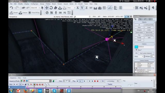
Task: Open the Terrain editor tool
Action: coord(14,13)
